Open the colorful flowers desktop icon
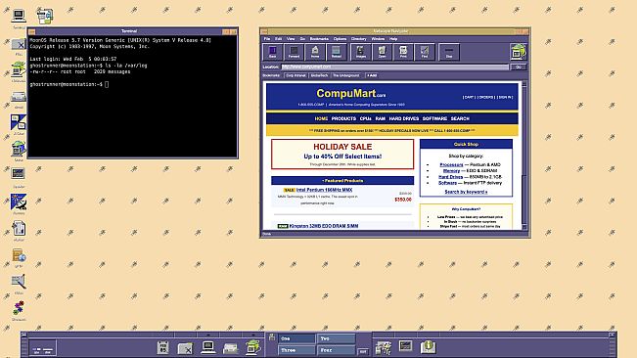This screenshot has width=637, height=358. tap(19, 308)
